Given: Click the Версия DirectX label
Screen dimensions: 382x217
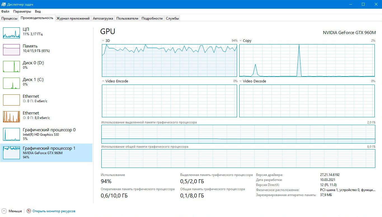Looking at the screenshot, I should [x=268, y=185].
